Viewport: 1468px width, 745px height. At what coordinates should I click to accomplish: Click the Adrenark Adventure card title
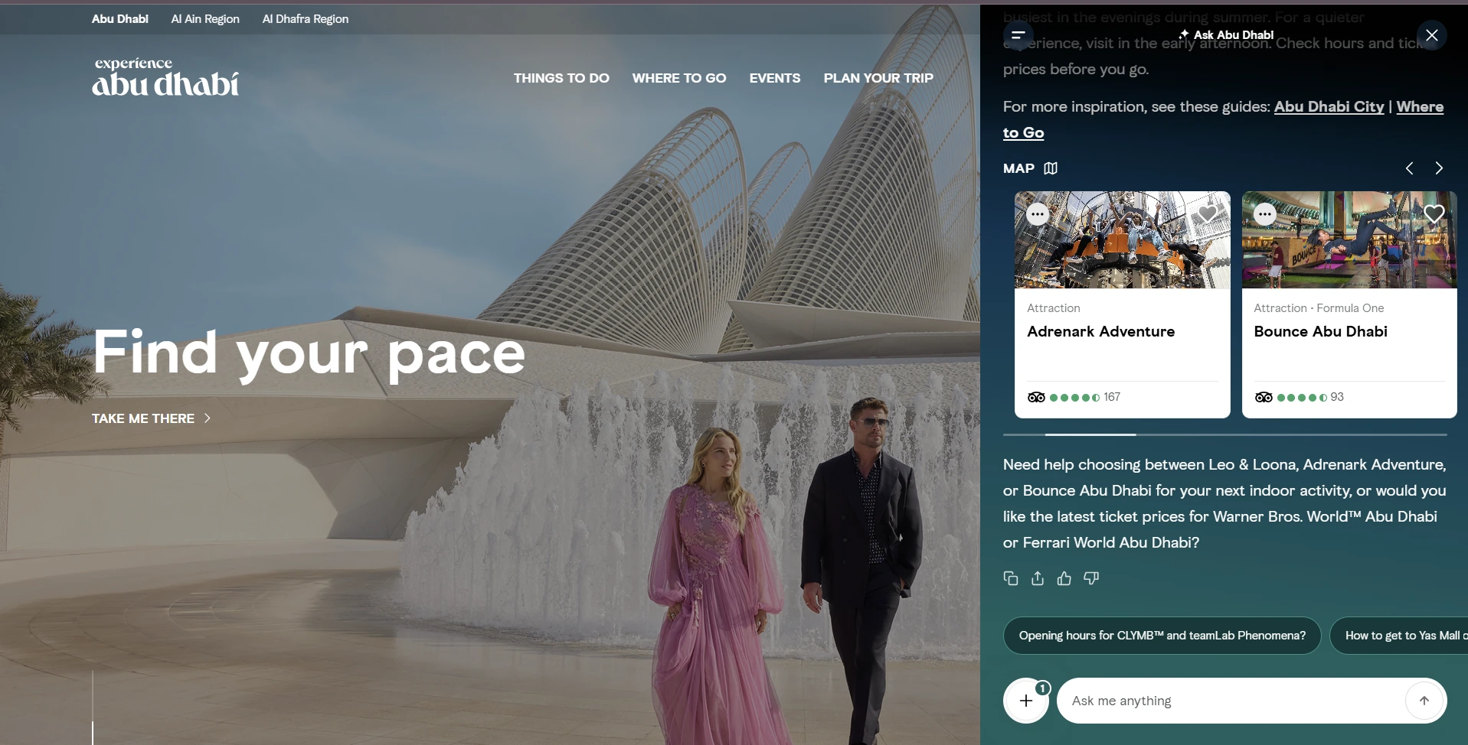[x=1101, y=331]
